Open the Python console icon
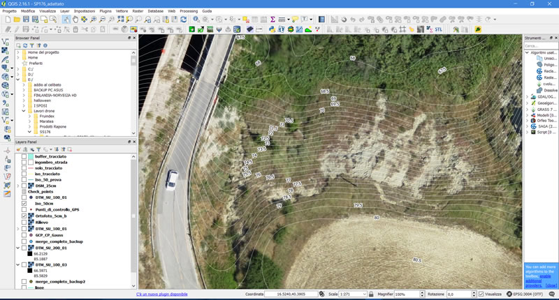This screenshot has height=300, width=559. pos(272,29)
